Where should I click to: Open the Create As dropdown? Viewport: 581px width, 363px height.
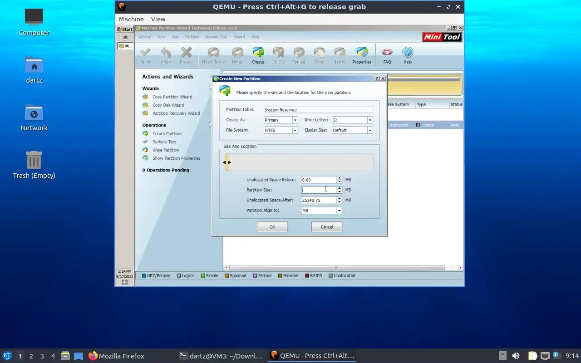295,120
